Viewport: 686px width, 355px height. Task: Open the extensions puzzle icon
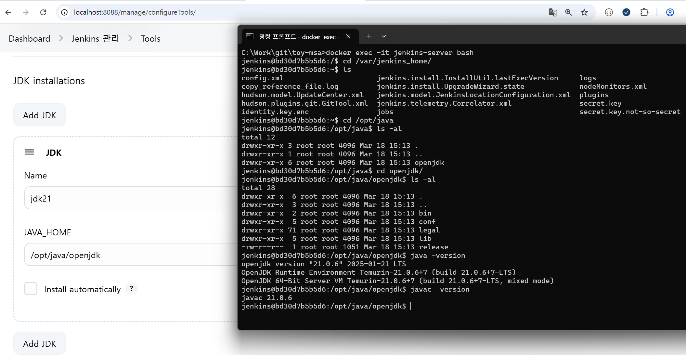tap(644, 12)
